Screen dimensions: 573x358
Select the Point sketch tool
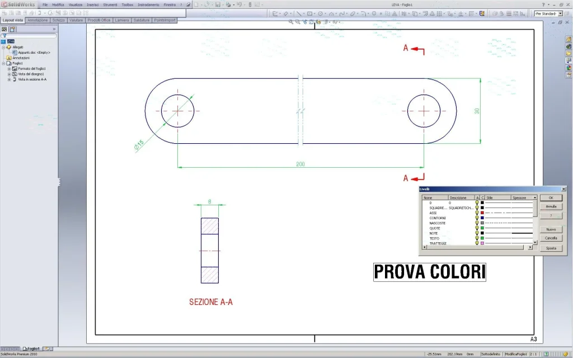click(381, 13)
